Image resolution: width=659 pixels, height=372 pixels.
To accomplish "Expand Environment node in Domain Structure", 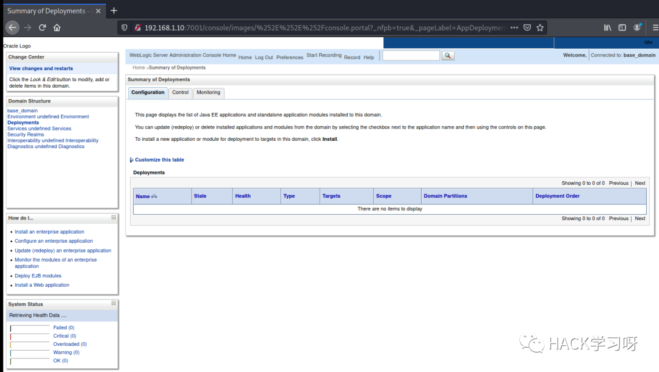I will [48, 116].
